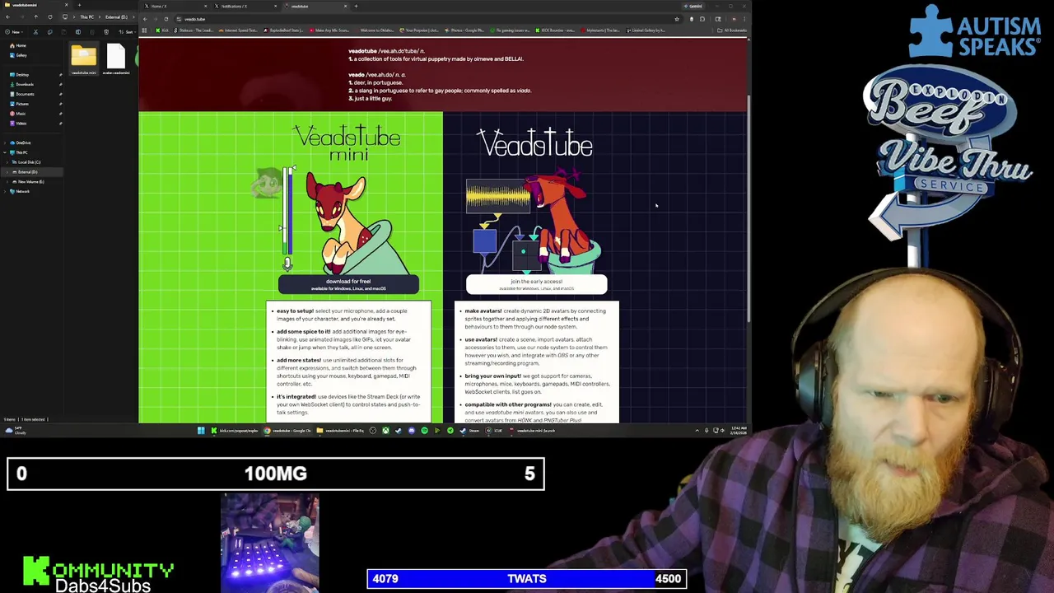Open a new browser tab with plus
Screen dimensions: 1054x593
[356, 6]
